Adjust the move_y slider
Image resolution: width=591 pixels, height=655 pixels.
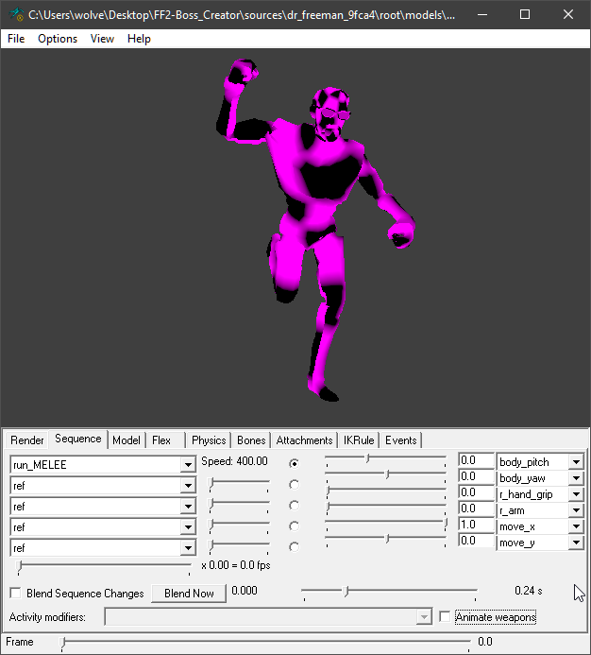point(385,539)
